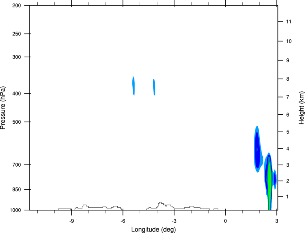Click the 3 longitude tick label
This screenshot has width=305, height=233.
(277, 221)
